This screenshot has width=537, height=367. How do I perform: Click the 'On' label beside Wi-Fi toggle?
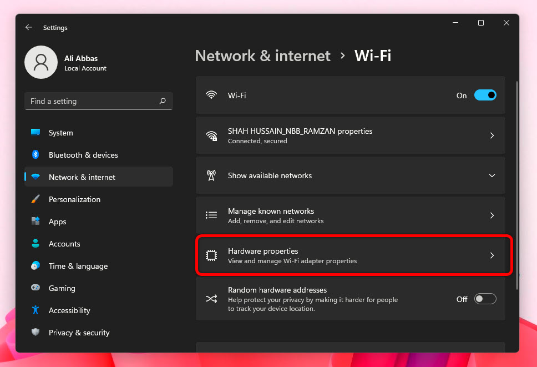coord(462,95)
